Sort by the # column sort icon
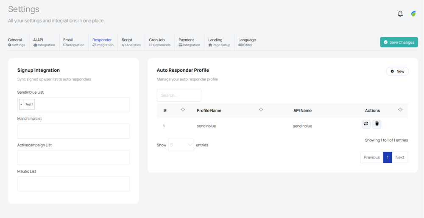The height and width of the screenshot is (218, 424). coord(183,110)
